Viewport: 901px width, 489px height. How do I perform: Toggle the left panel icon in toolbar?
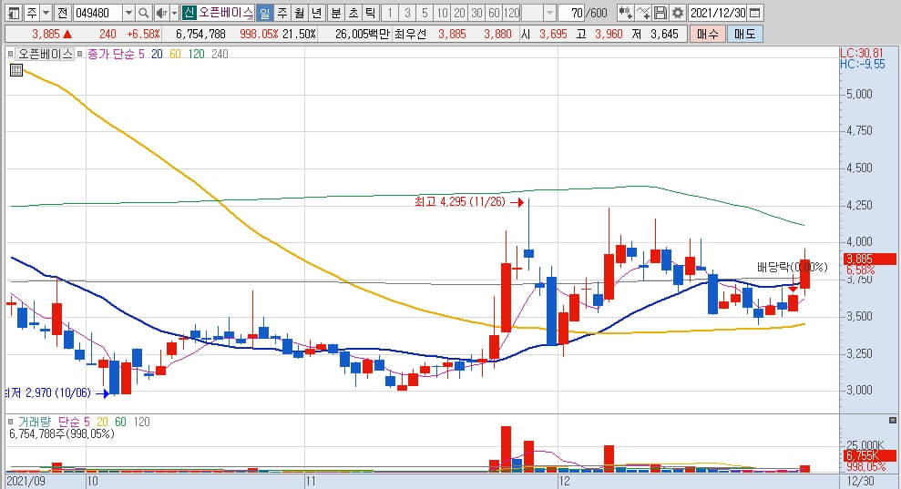pyautogui.click(x=14, y=13)
